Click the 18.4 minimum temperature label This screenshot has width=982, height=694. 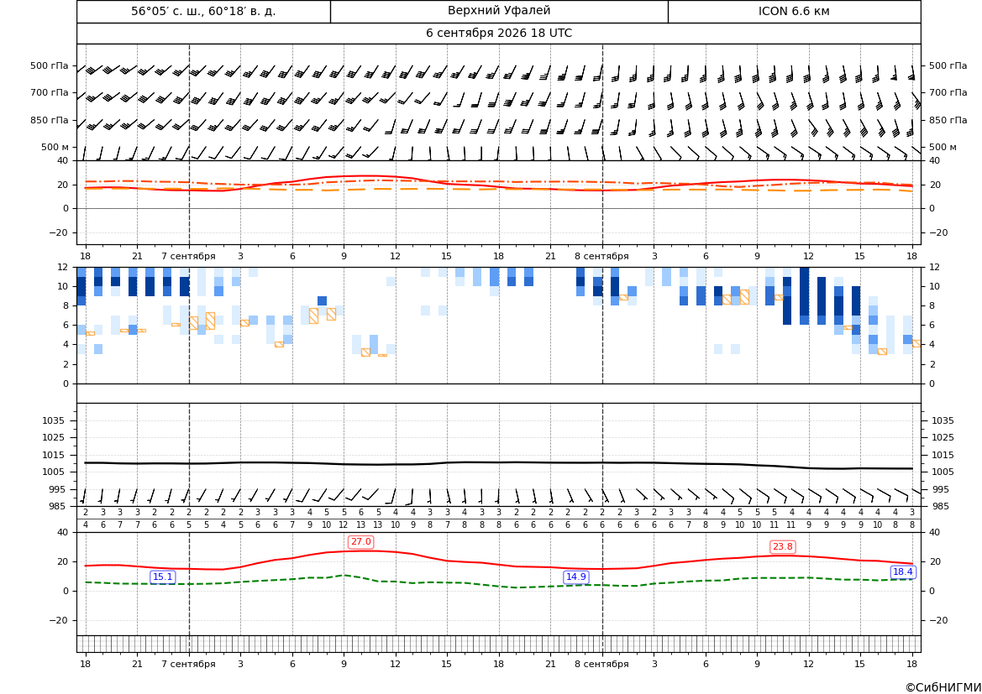902,572
